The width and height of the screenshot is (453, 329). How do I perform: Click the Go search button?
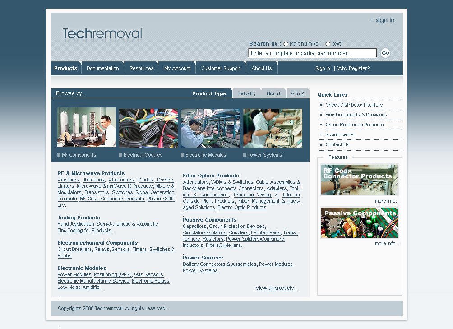pos(385,53)
